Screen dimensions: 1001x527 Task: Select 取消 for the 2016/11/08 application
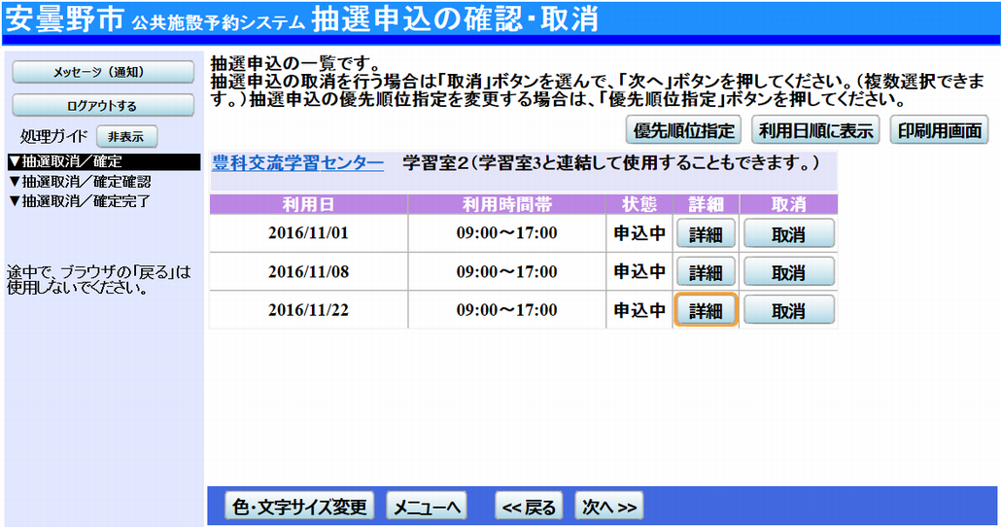coord(788,272)
